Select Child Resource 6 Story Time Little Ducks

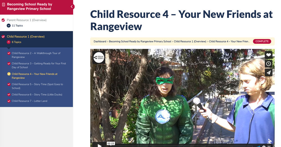point(37,95)
